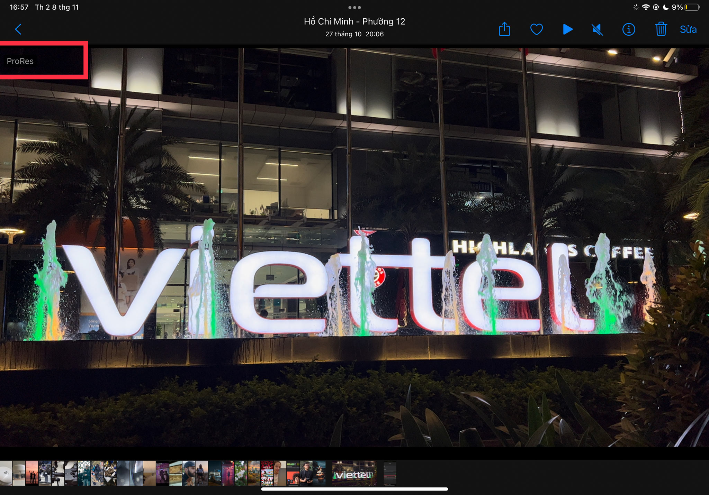This screenshot has width=709, height=495.
Task: Tap the main video preview image
Action: click(354, 247)
